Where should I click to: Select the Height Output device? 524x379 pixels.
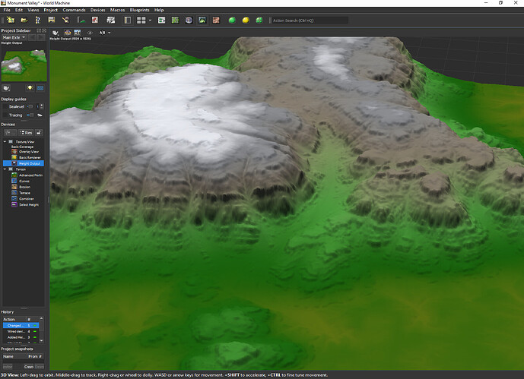click(24, 163)
